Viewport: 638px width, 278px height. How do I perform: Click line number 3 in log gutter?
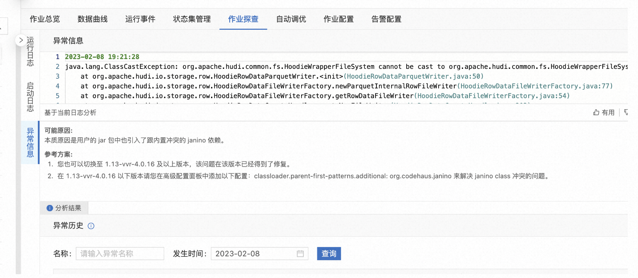(58, 77)
